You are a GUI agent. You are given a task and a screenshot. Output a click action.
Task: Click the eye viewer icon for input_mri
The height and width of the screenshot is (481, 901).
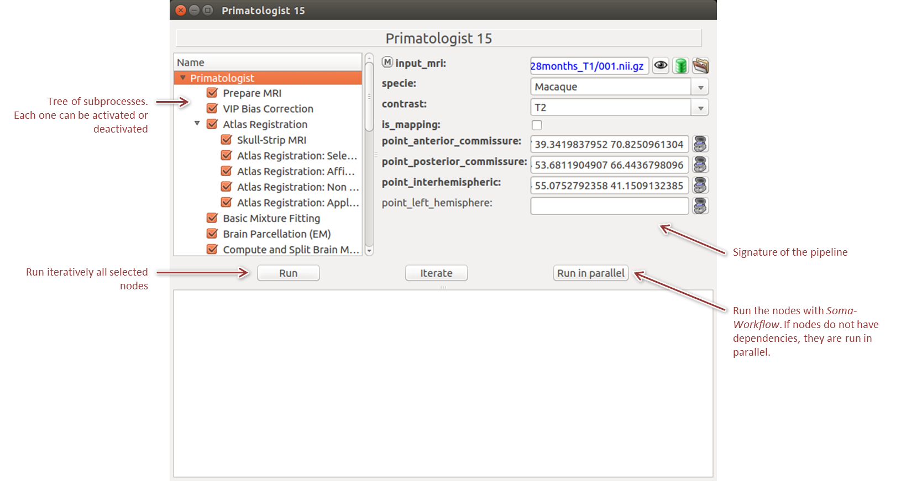(661, 66)
